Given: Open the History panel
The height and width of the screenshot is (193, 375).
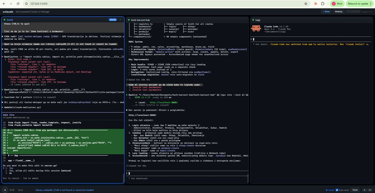Looking at the screenshot, I should point(338,12).
